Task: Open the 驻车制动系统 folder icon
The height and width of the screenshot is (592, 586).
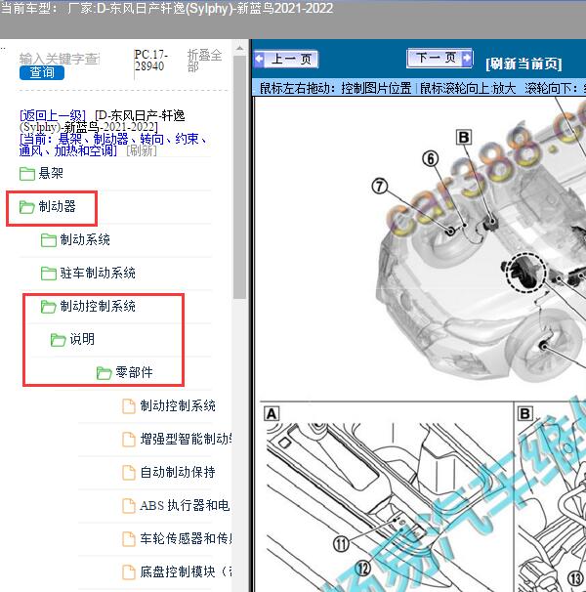Action: click(x=48, y=273)
